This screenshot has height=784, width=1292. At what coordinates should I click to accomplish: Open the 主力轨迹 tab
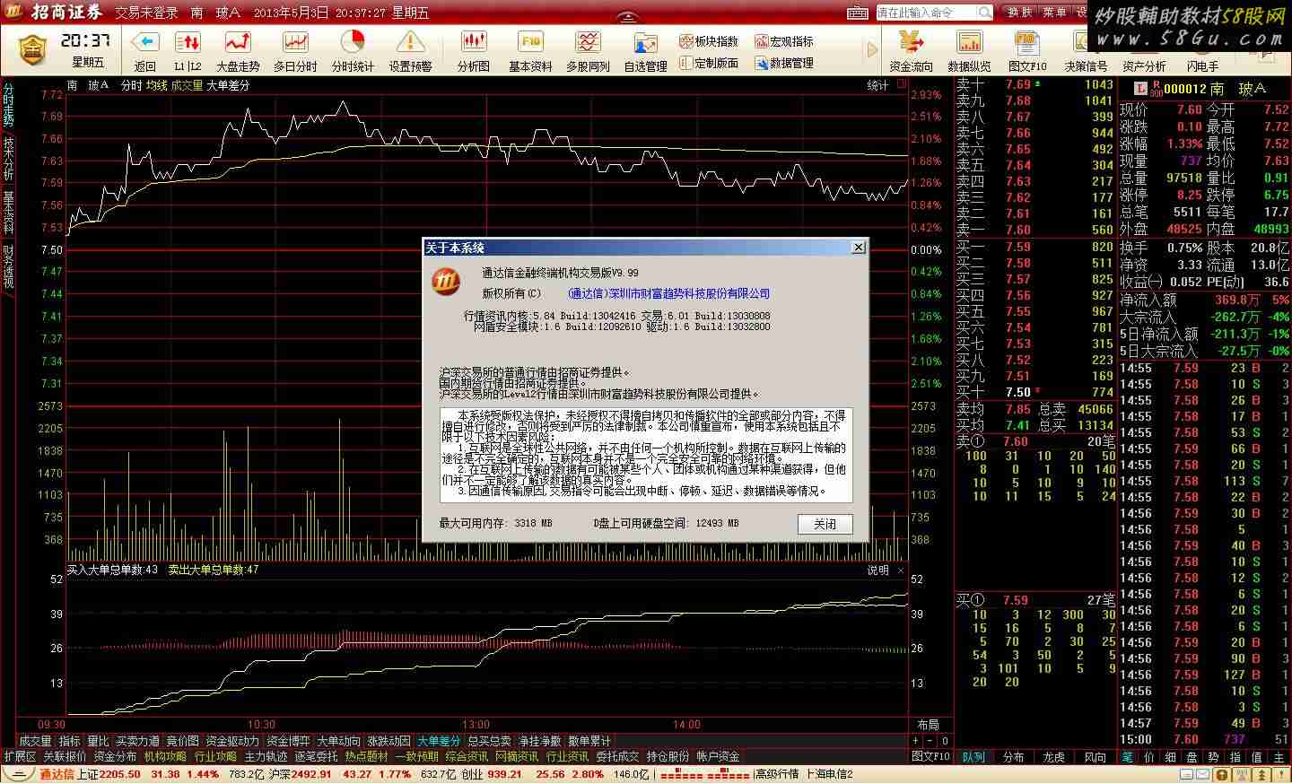click(266, 756)
